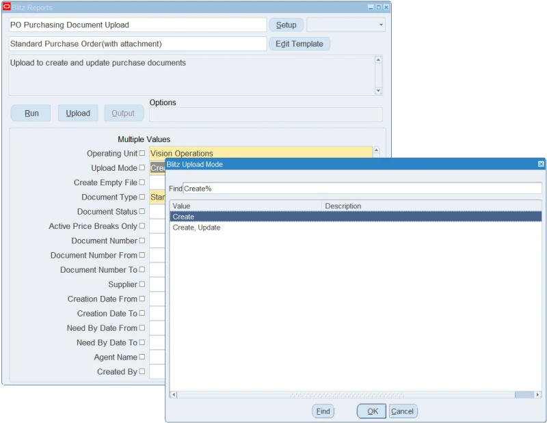Check the Document Type multiple values box

click(x=142, y=197)
